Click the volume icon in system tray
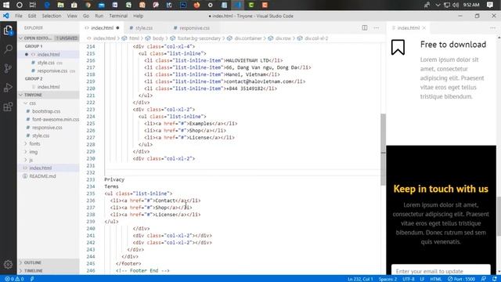Screen dimensions: 501x282 click(456, 5)
